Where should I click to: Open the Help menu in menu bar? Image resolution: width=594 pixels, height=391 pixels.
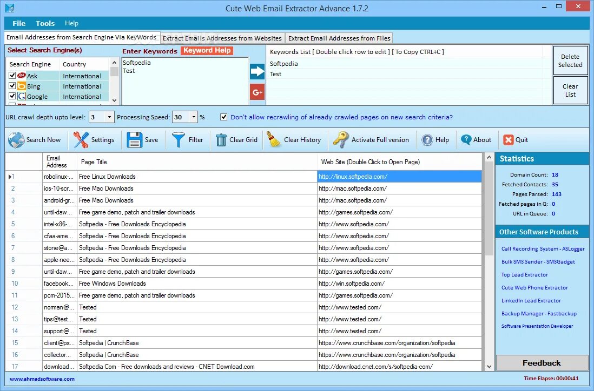pos(71,23)
